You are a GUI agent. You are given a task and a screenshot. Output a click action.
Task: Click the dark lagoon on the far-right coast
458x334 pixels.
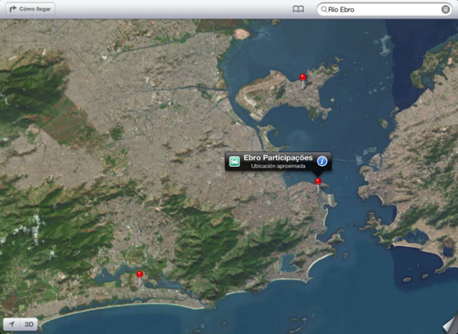coord(416,237)
